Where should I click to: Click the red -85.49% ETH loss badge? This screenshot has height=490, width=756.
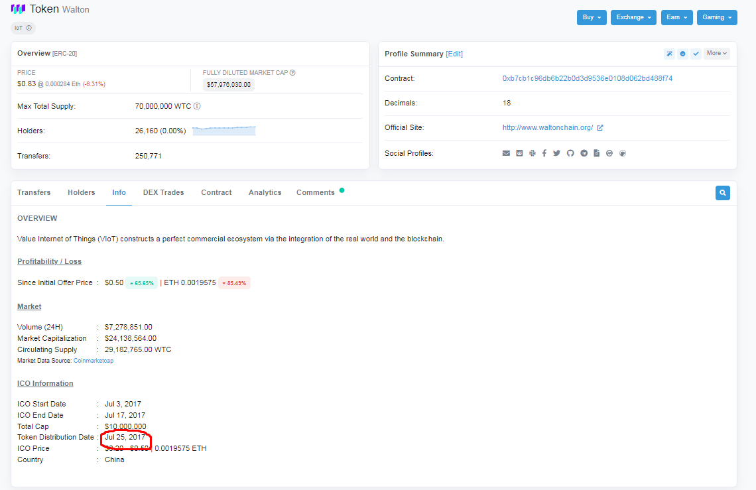(x=234, y=283)
